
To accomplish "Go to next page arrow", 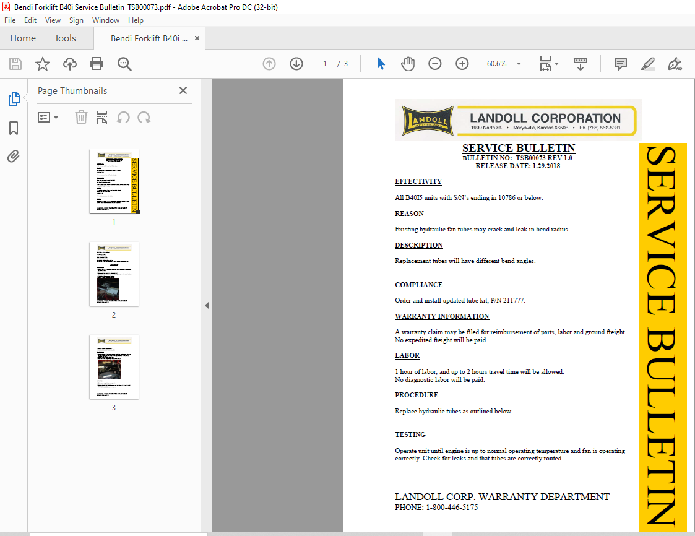I will pyautogui.click(x=296, y=64).
